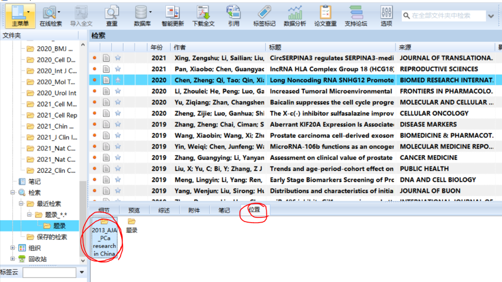Click the document icon in the Zhang, Guangying row
Screen dimensions: 502x282
tap(107, 157)
